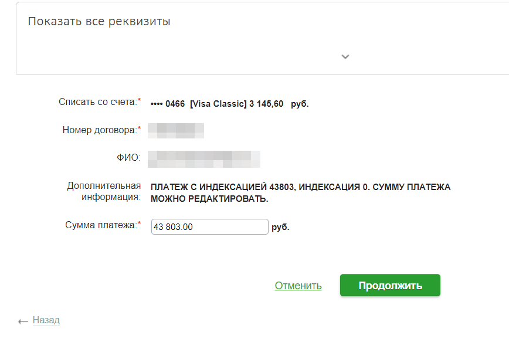
Task: Click the card balance '3 145,60'
Action: point(266,104)
